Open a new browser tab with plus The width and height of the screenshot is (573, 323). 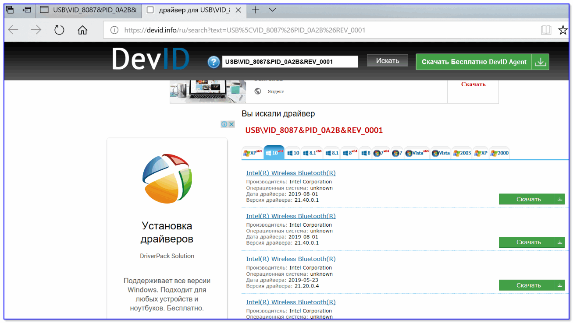(256, 10)
